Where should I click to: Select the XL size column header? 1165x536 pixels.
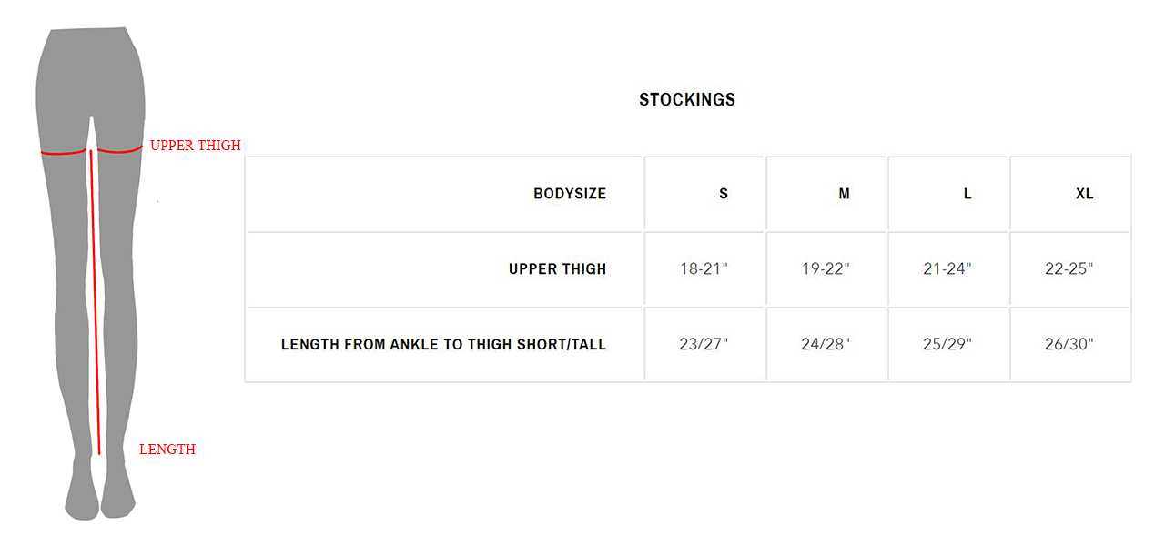[x=1084, y=194]
